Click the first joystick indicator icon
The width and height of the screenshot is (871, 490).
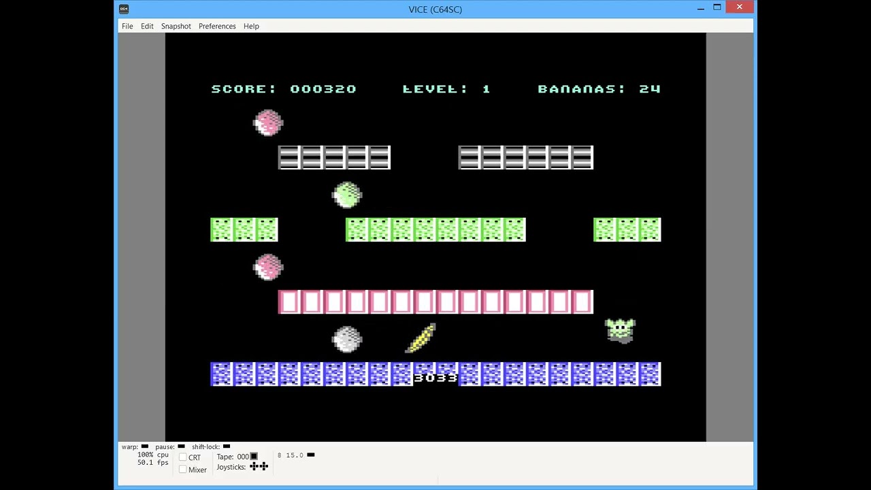click(x=254, y=466)
